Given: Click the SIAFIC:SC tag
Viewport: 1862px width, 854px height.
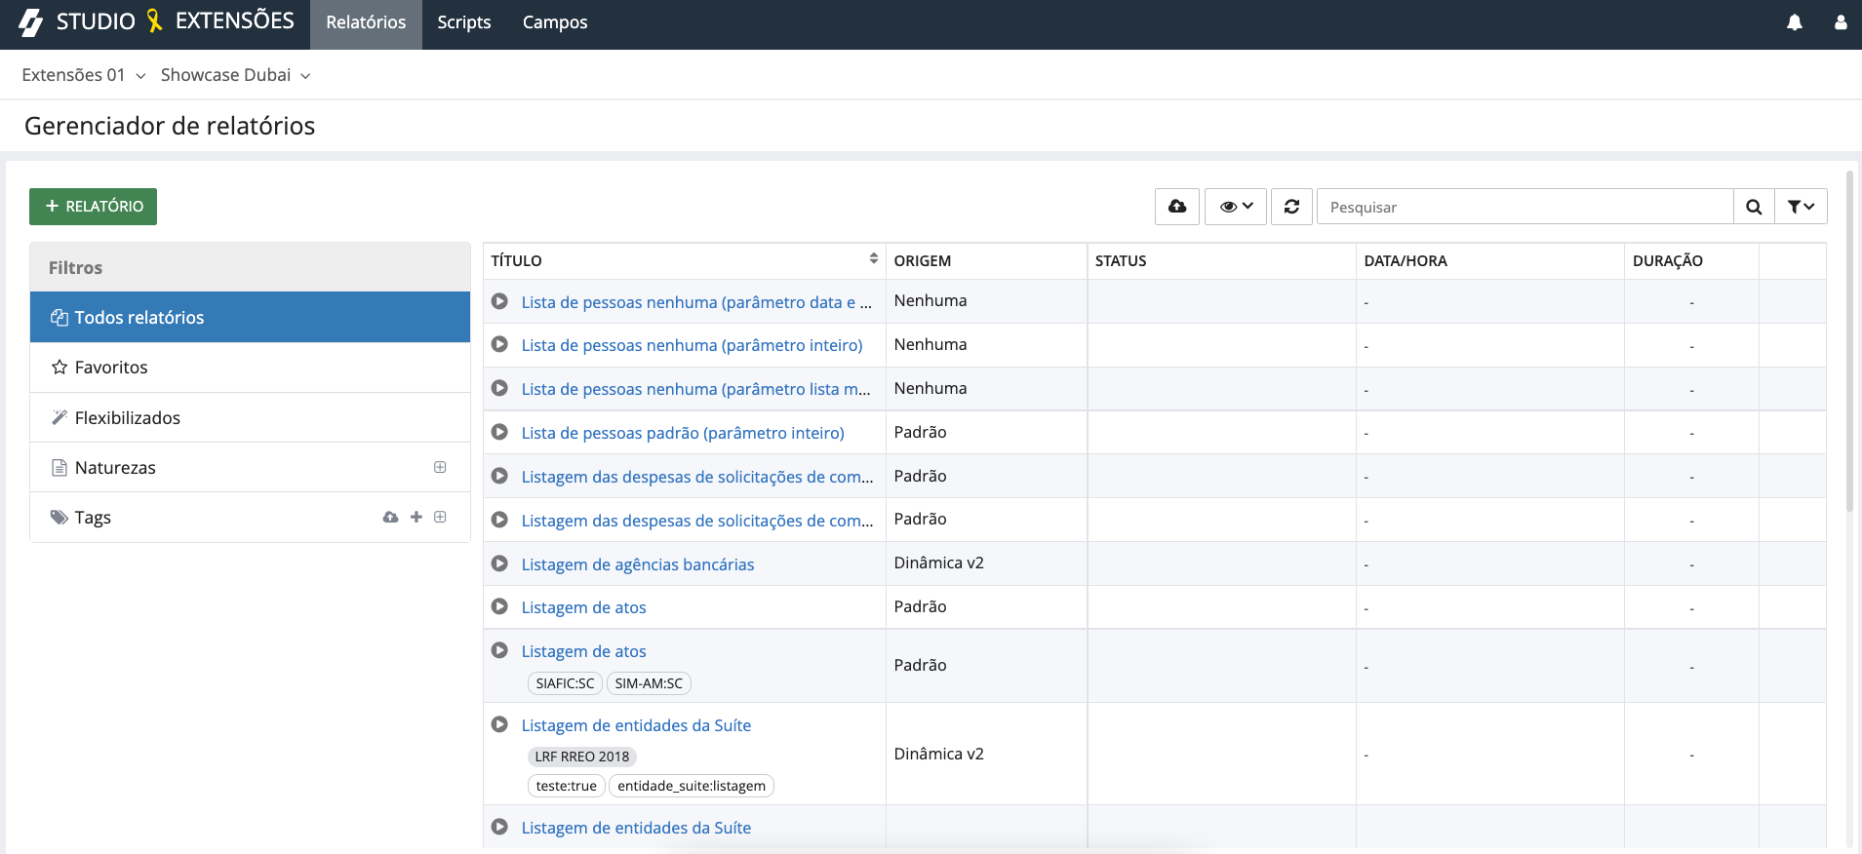Looking at the screenshot, I should (565, 683).
